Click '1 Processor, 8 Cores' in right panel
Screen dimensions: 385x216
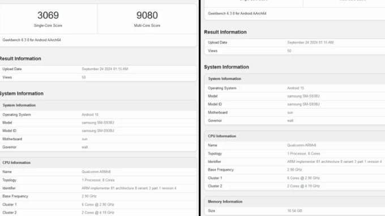tap(303, 153)
